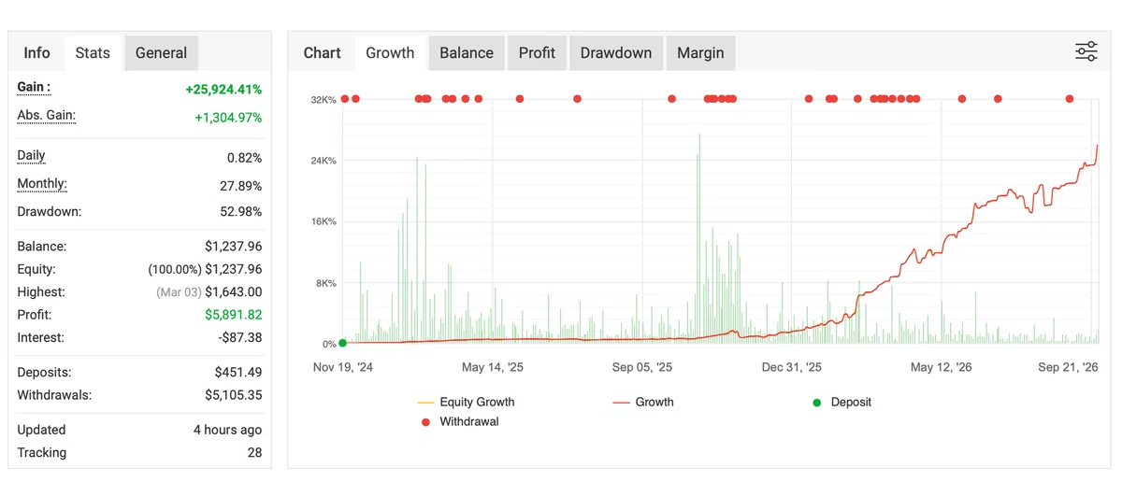Toggle the Growth series in the legend
This screenshot has height=482, width=1122.
coord(643,402)
